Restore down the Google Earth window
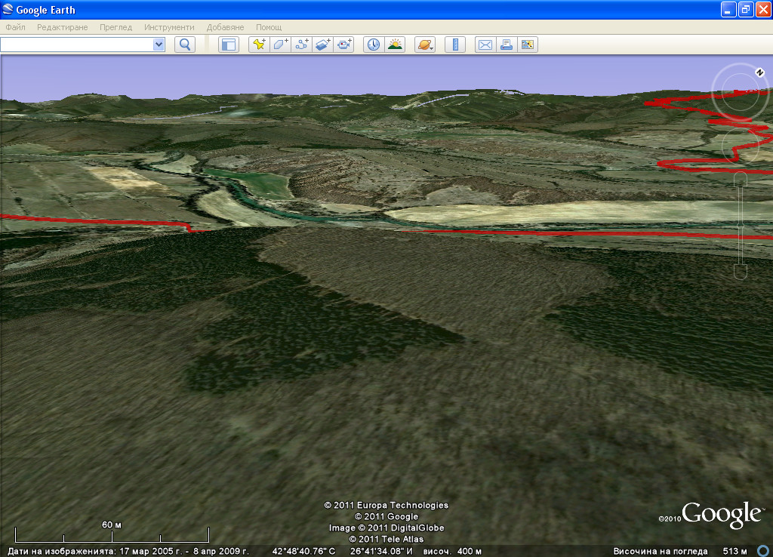Viewport: 773px width, 557px height. click(746, 9)
